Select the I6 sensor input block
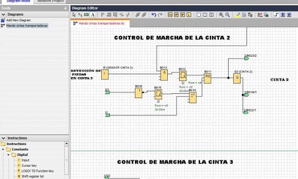This screenshot has width=298, height=179. 105,75
